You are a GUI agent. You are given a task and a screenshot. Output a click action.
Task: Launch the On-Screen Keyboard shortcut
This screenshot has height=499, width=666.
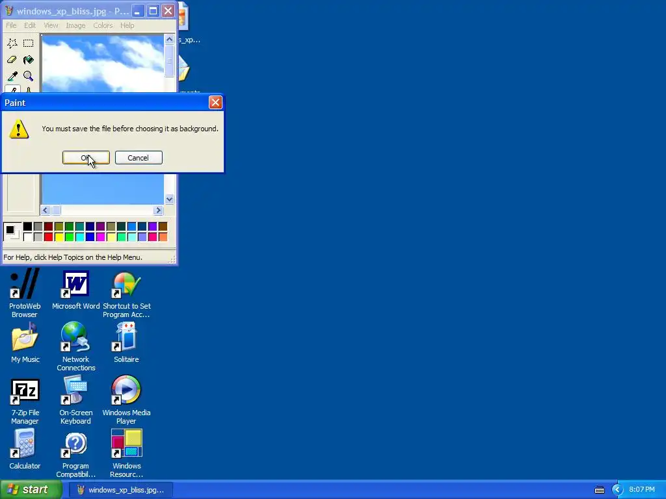tap(75, 400)
